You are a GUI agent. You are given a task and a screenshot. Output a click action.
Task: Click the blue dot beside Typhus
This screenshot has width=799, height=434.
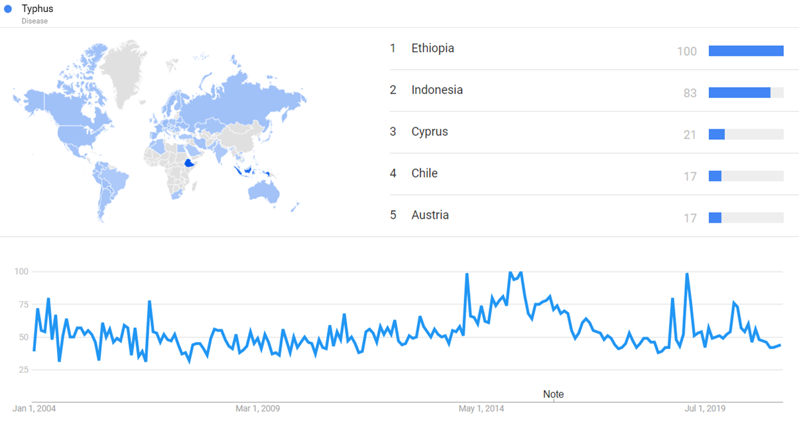click(8, 9)
